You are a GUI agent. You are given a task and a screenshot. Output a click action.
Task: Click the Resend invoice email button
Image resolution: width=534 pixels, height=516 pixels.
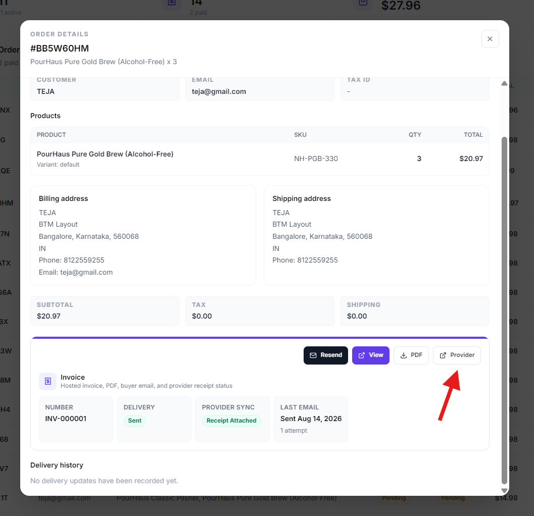[325, 355]
